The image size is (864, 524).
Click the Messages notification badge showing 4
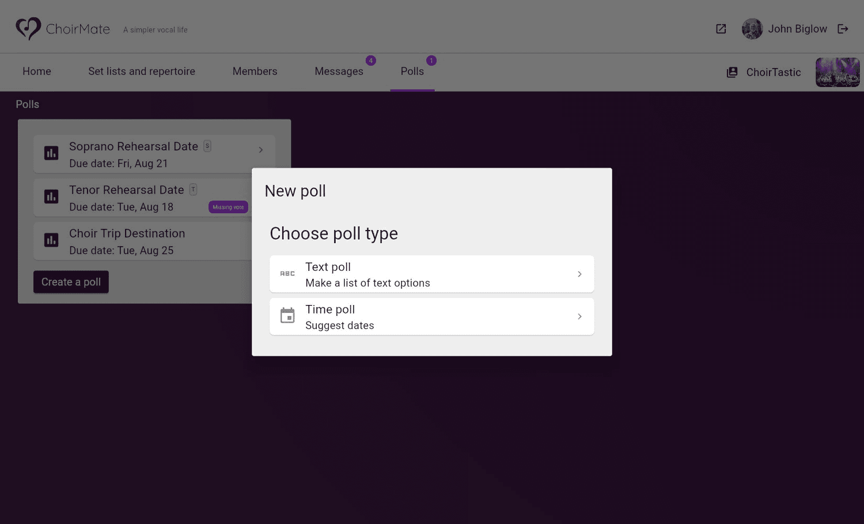(371, 61)
